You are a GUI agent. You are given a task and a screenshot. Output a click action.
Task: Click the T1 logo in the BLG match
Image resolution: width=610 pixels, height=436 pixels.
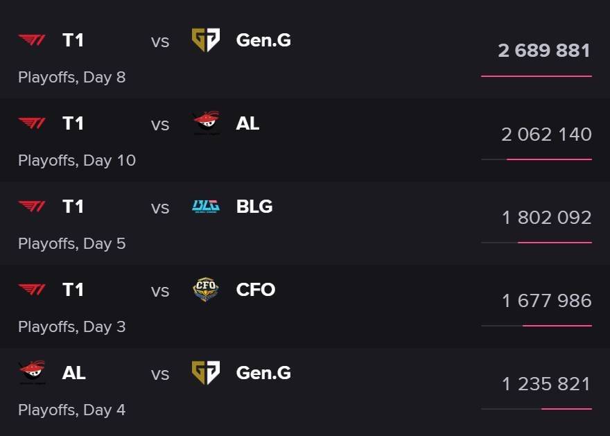(32, 207)
